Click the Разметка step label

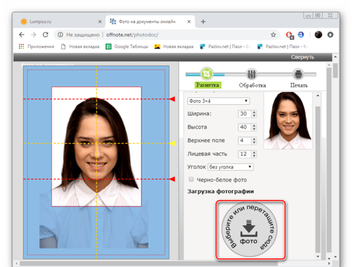click(208, 85)
